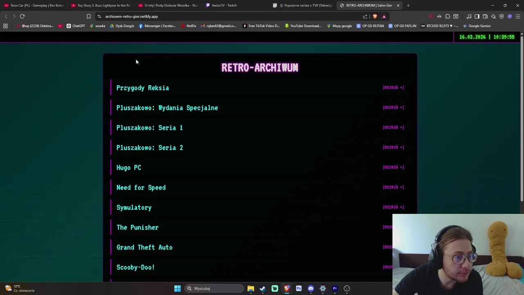Viewport: 524px width, 295px height.
Task: Open the masked character extension icon
Action: pos(439,16)
